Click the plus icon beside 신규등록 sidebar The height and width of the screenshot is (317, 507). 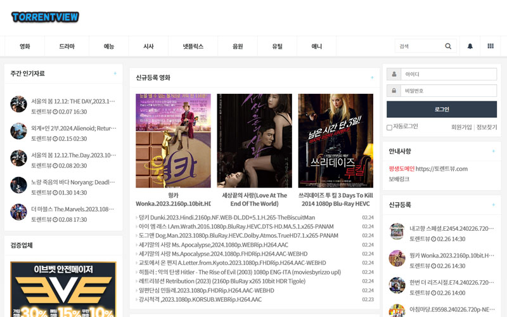[494, 205]
